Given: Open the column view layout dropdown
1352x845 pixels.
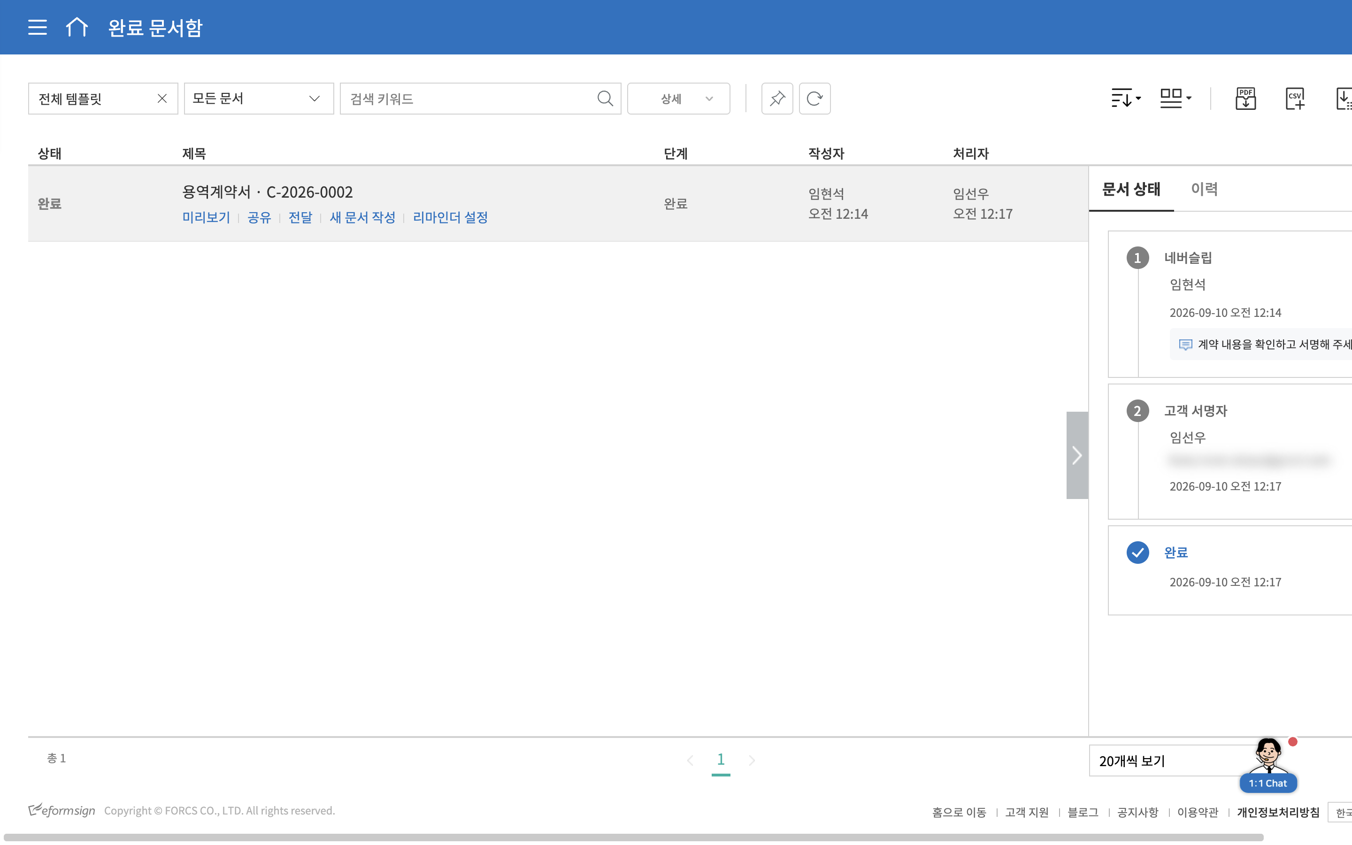Looking at the screenshot, I should (1175, 99).
